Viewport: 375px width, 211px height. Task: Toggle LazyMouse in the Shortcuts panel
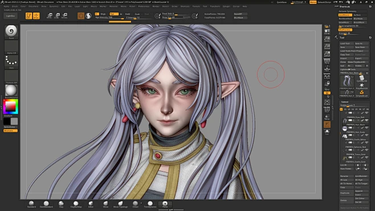point(345,15)
